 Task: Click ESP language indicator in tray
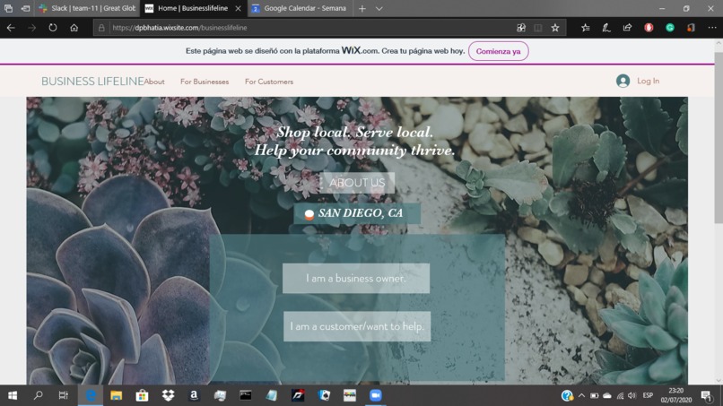648,395
